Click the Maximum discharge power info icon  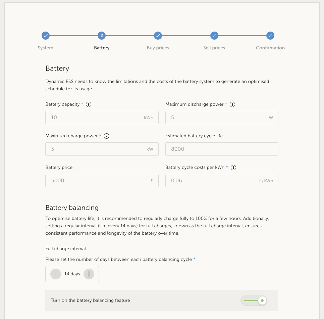(x=232, y=104)
